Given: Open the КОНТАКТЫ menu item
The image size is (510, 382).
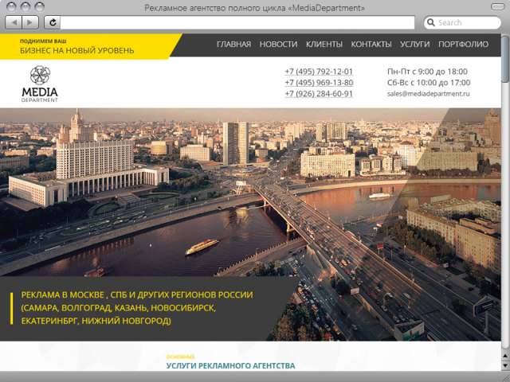Looking at the screenshot, I should [371, 45].
